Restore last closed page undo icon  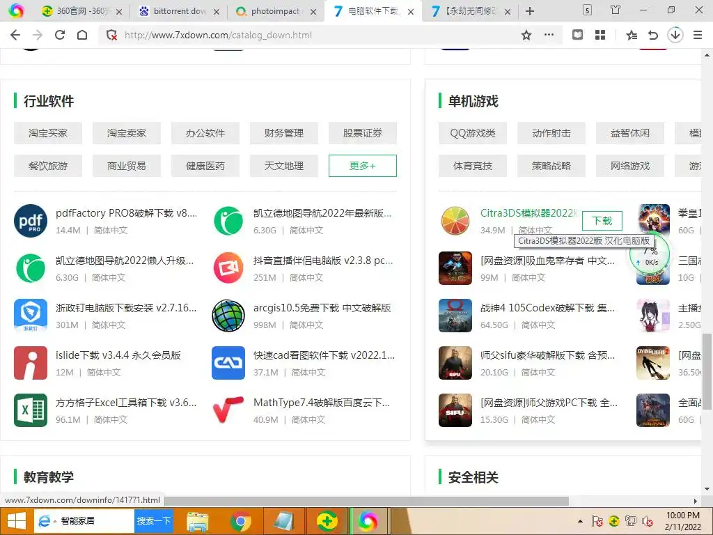(653, 35)
